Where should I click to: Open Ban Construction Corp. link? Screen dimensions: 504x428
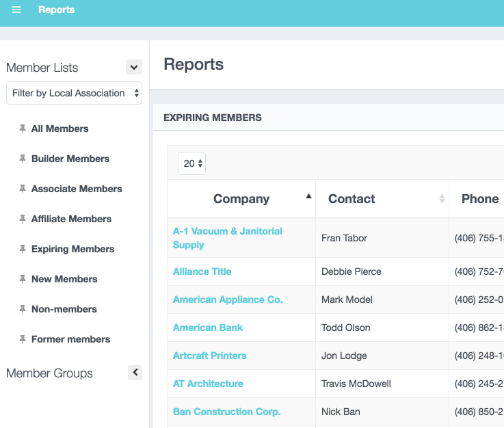(x=227, y=412)
